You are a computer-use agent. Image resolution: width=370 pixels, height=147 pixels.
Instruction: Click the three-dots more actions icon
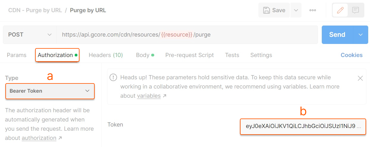click(x=313, y=10)
